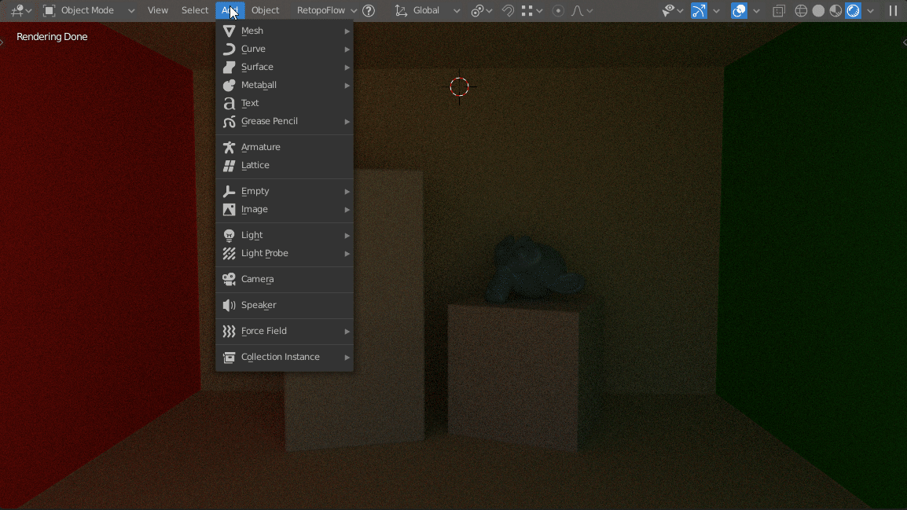Screen dimensions: 907x510
Task: Click the 3D cursor crosshair
Action: (x=459, y=86)
